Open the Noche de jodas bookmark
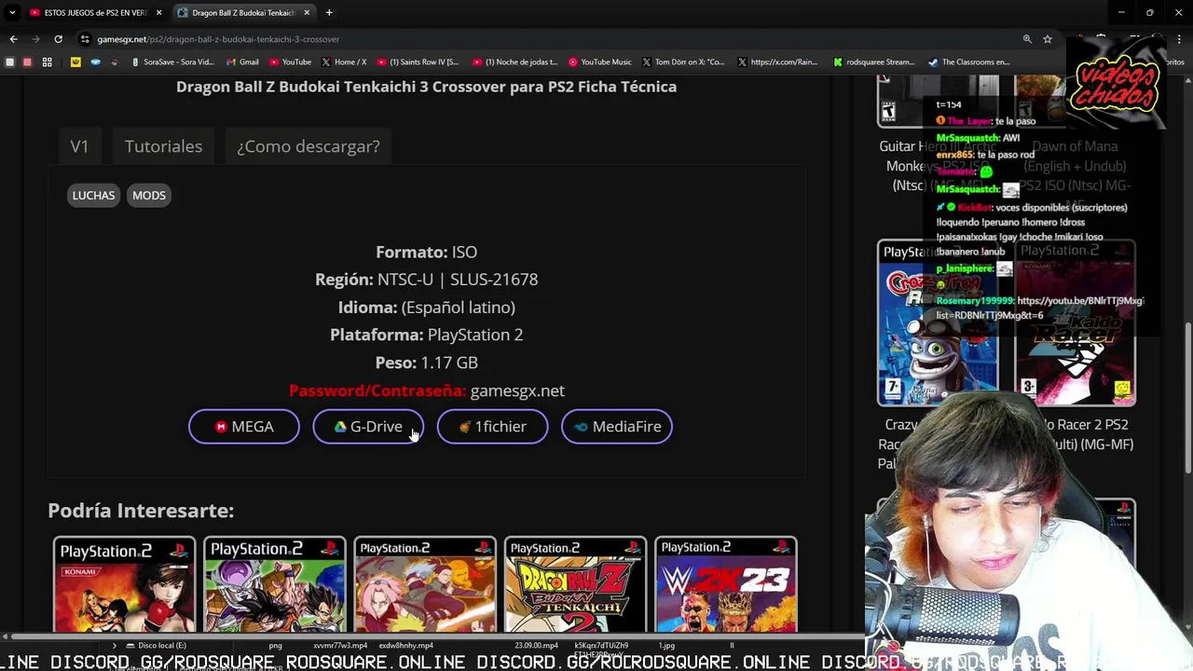The image size is (1193, 671). point(514,62)
